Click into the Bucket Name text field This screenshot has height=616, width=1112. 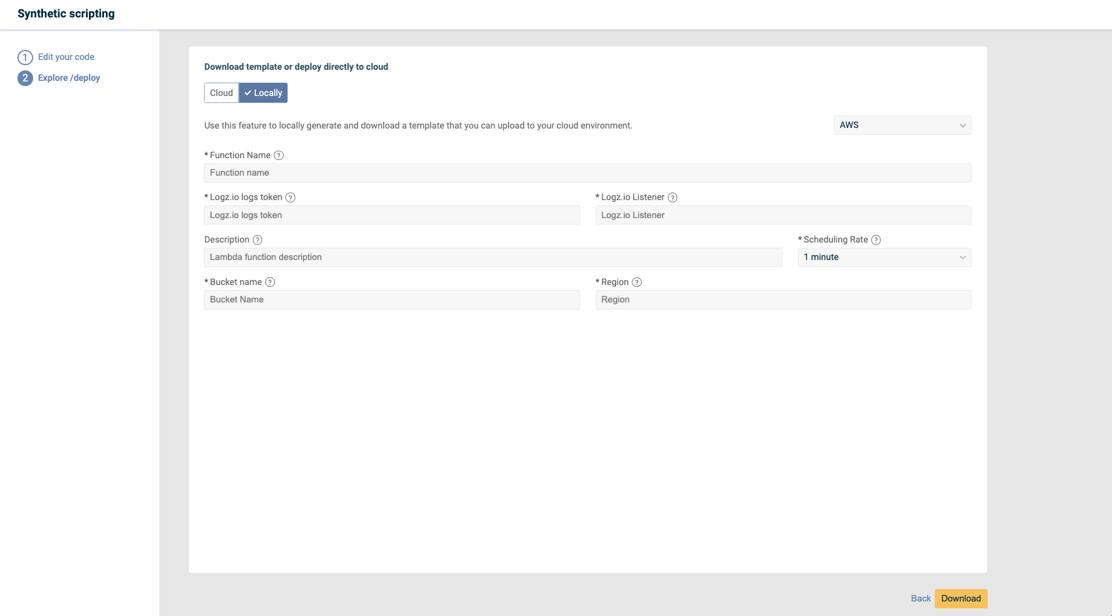pos(391,300)
